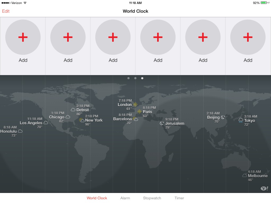The image size is (271, 203).
Task: Select the second page indicator dot
Action: [135, 78]
